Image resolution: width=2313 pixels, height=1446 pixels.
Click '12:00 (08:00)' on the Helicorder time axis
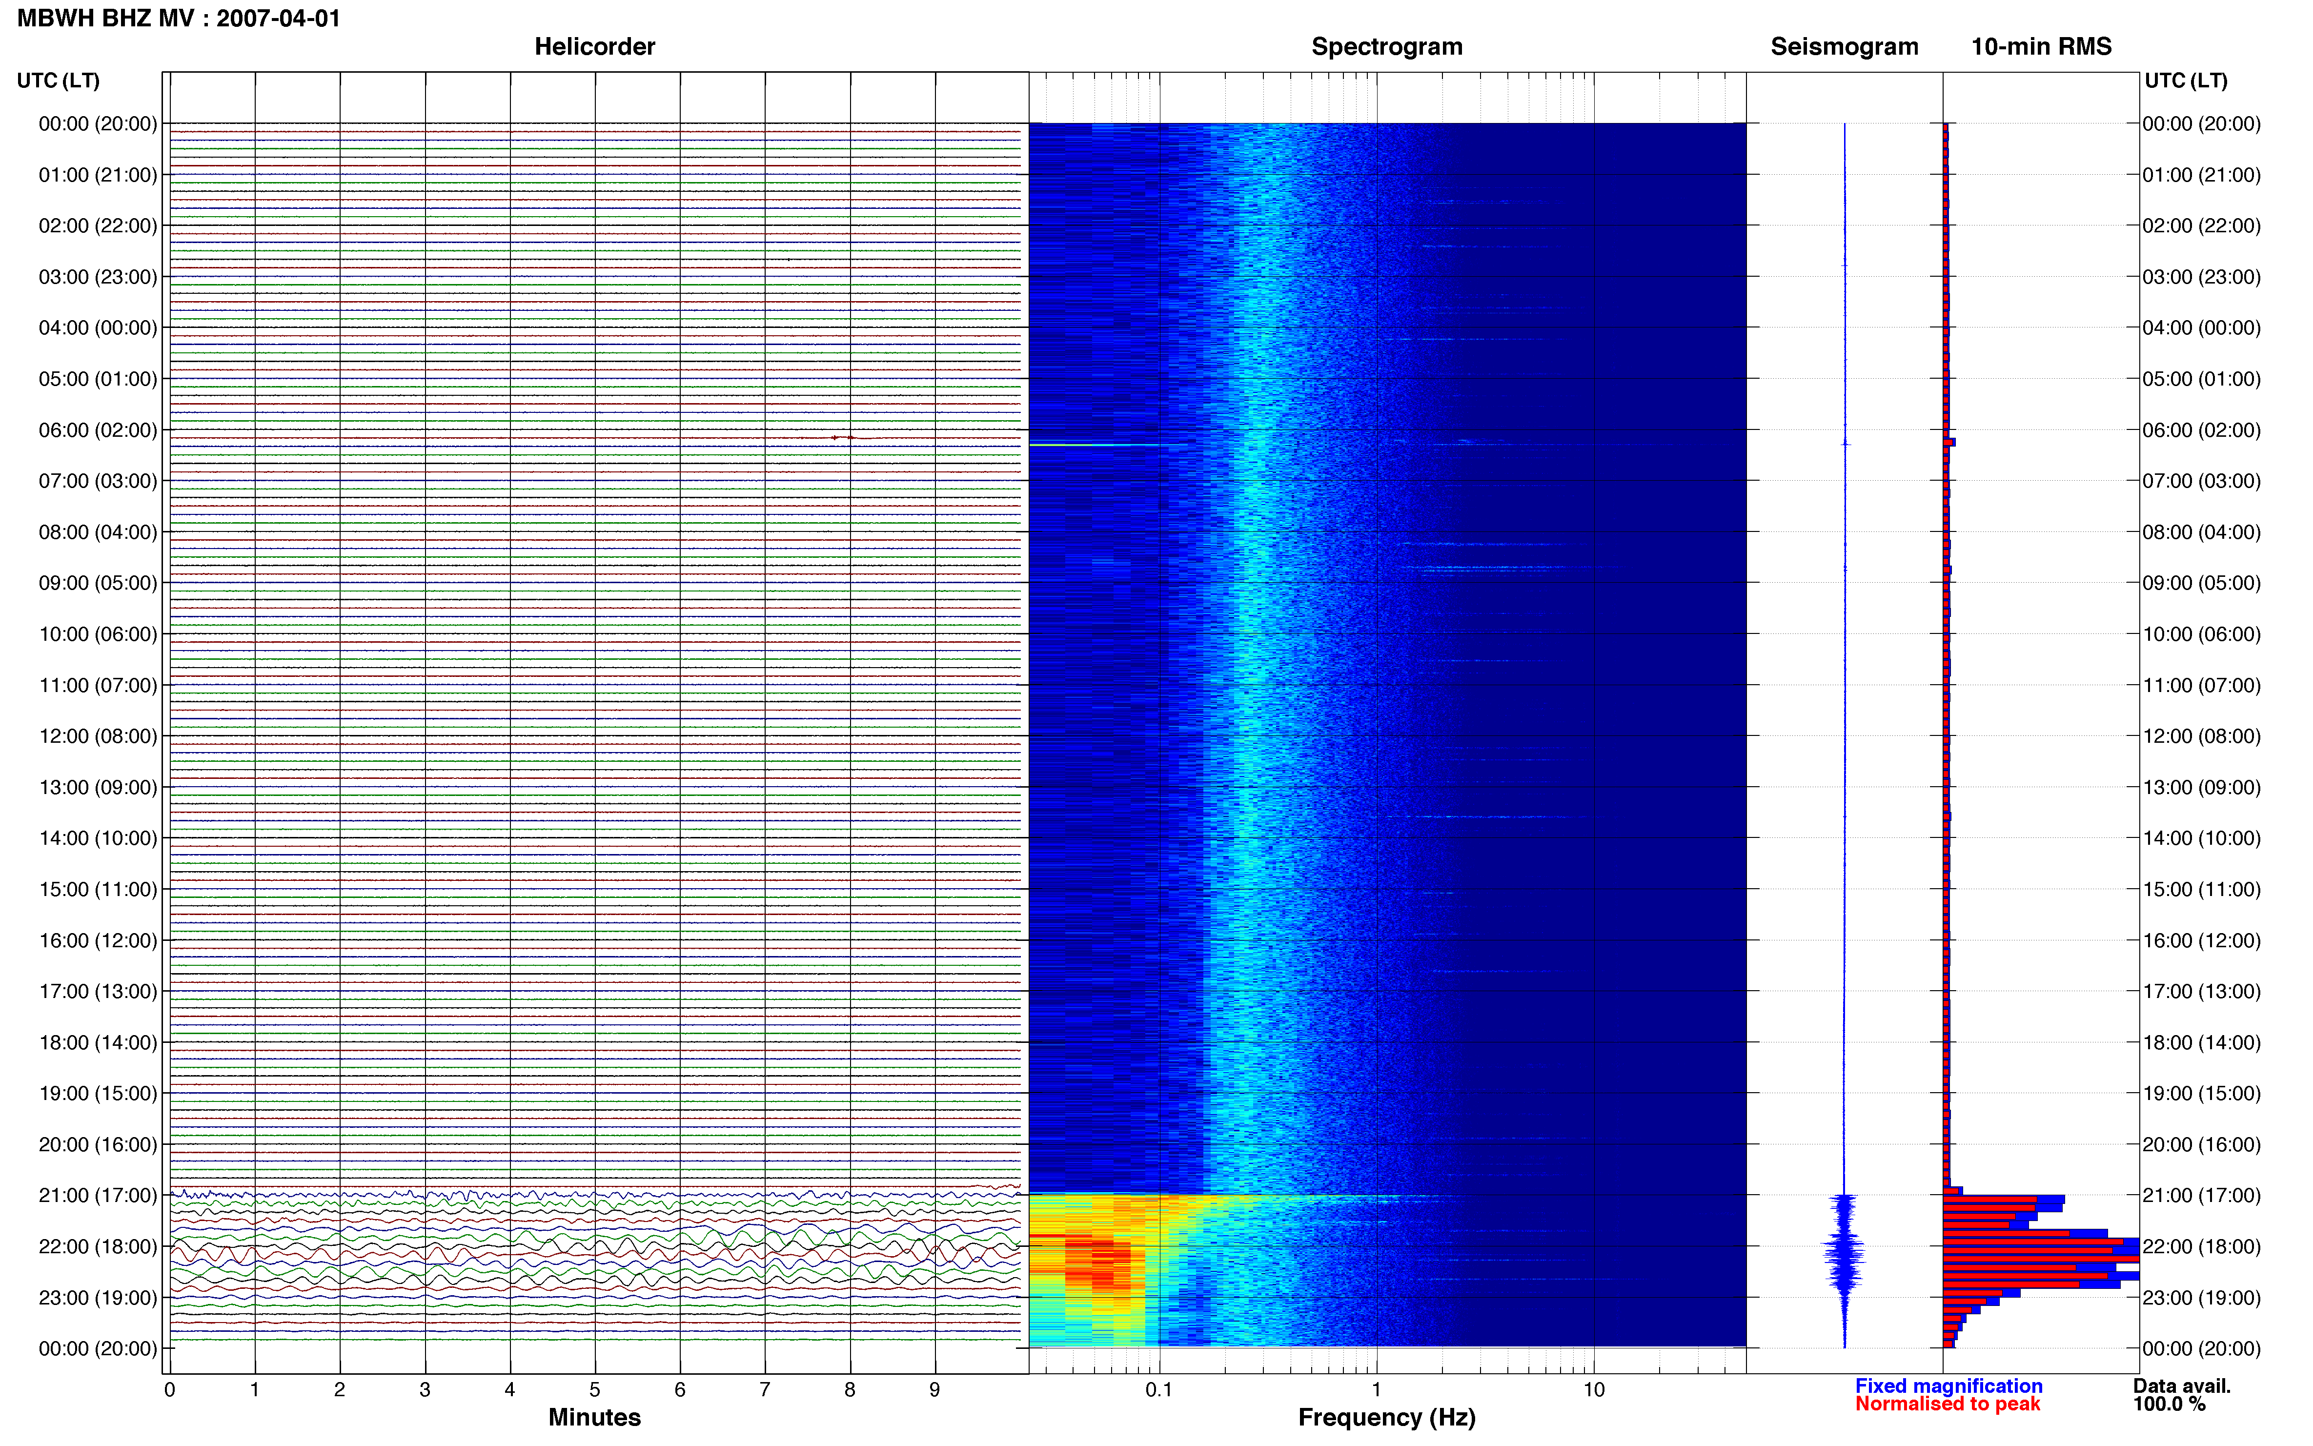click(x=98, y=736)
